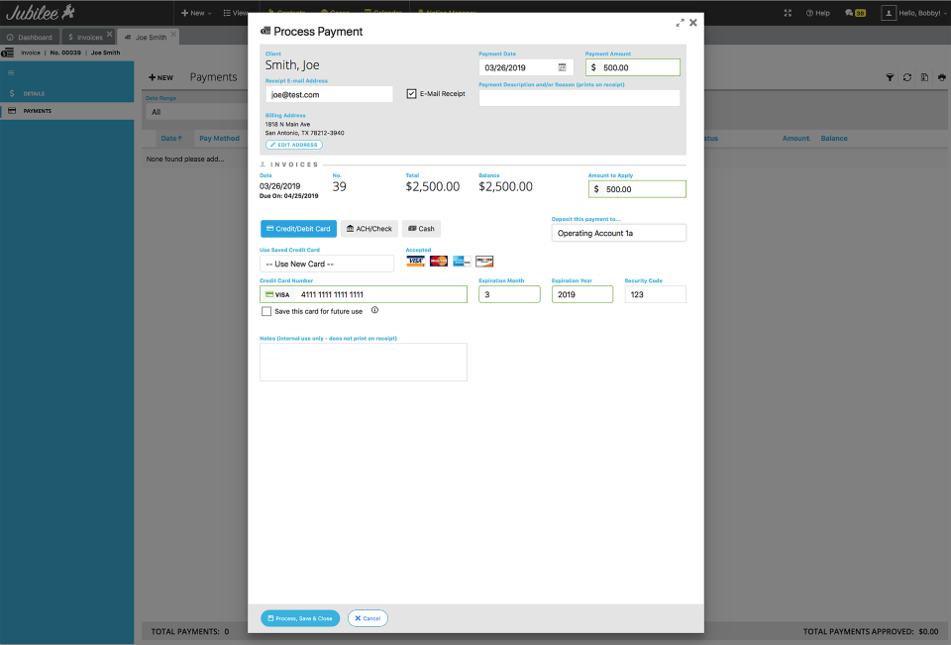Print the payments using the printer icon
The height and width of the screenshot is (645, 951).
tap(941, 77)
